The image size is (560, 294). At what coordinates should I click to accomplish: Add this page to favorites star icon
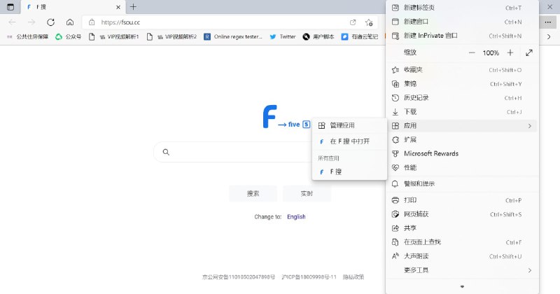point(369,22)
